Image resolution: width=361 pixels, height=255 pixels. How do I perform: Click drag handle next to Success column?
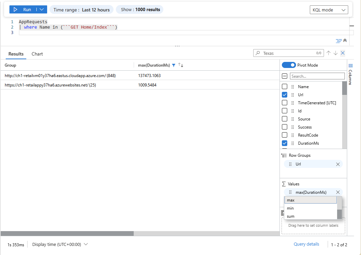pos(293,127)
